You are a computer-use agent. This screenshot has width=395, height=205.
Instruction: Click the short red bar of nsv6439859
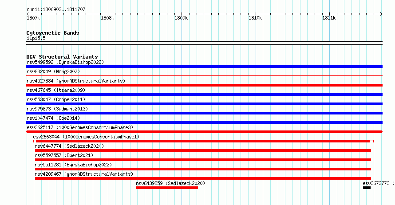(x=167, y=188)
